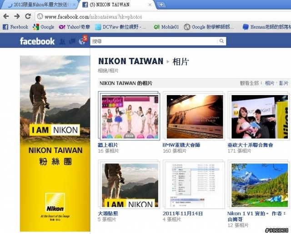Click the search magnifier button
This screenshot has height=234, width=291.
click(x=221, y=41)
